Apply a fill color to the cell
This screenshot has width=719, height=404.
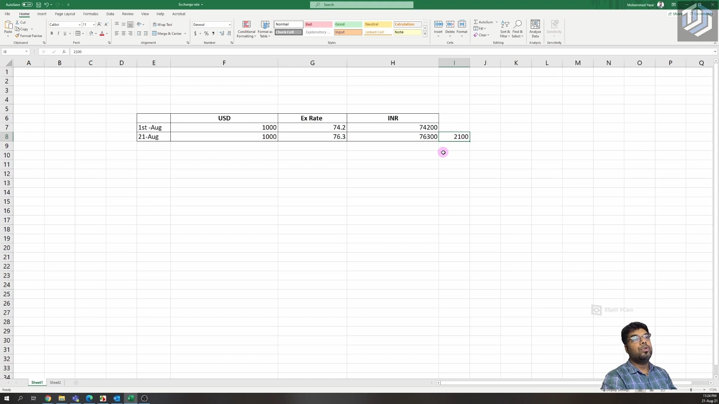click(x=91, y=34)
